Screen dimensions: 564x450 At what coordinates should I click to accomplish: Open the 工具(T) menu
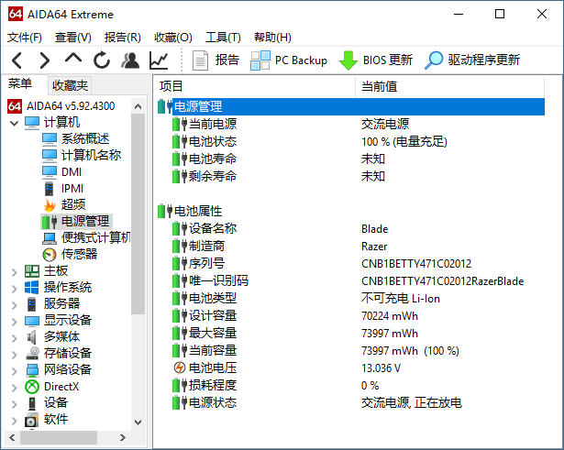(x=223, y=38)
